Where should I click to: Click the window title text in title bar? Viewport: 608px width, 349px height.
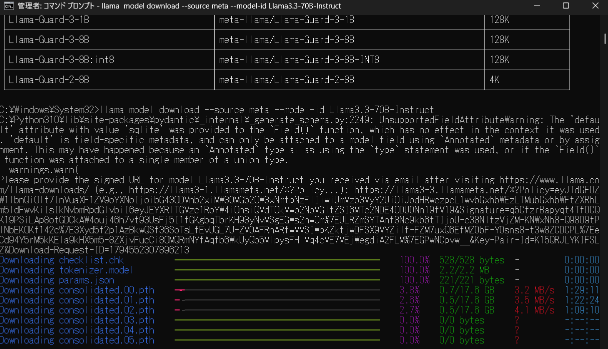pyautogui.click(x=180, y=6)
